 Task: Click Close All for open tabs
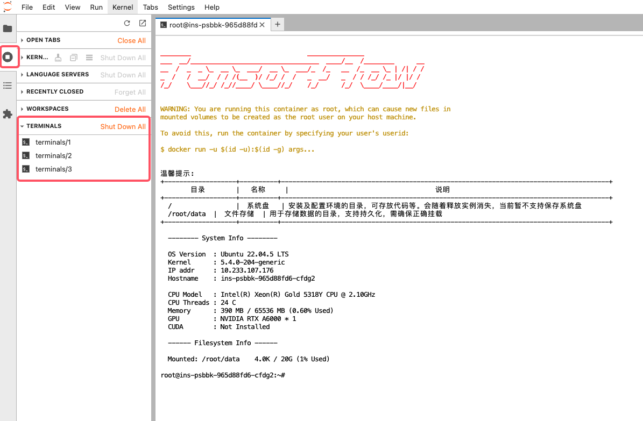(131, 40)
